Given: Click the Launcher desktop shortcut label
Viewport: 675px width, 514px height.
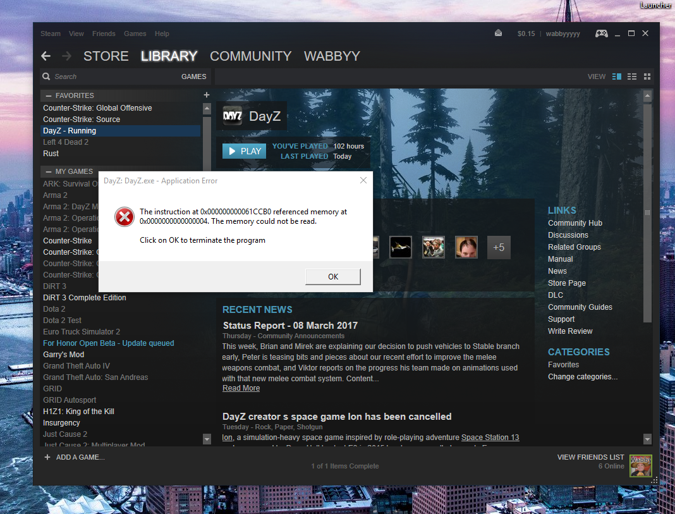Looking at the screenshot, I should (x=655, y=5).
